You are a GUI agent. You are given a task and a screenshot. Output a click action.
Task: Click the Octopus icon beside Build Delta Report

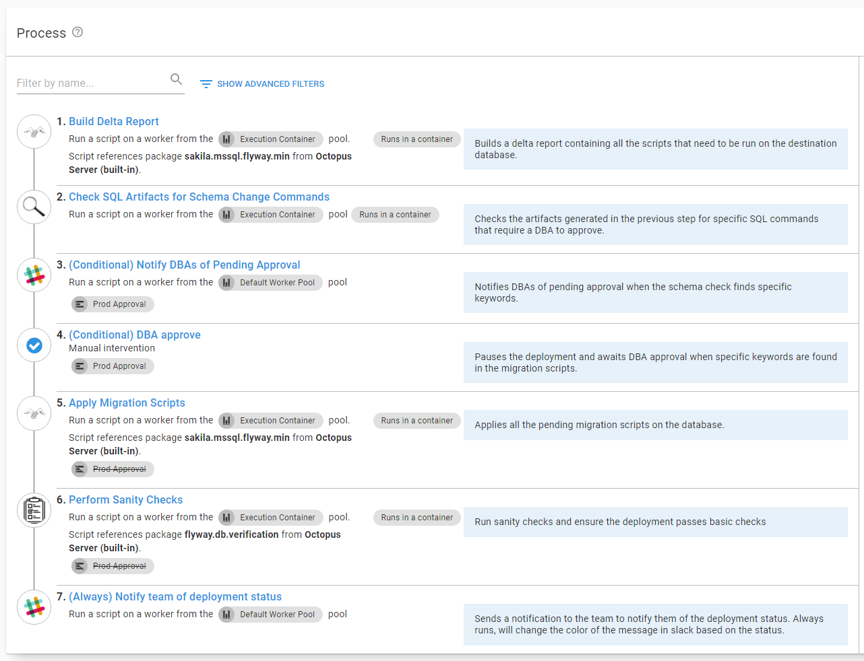click(34, 131)
